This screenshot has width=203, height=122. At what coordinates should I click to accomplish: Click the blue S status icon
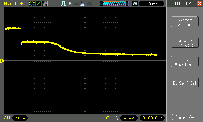click(x=70, y=4)
